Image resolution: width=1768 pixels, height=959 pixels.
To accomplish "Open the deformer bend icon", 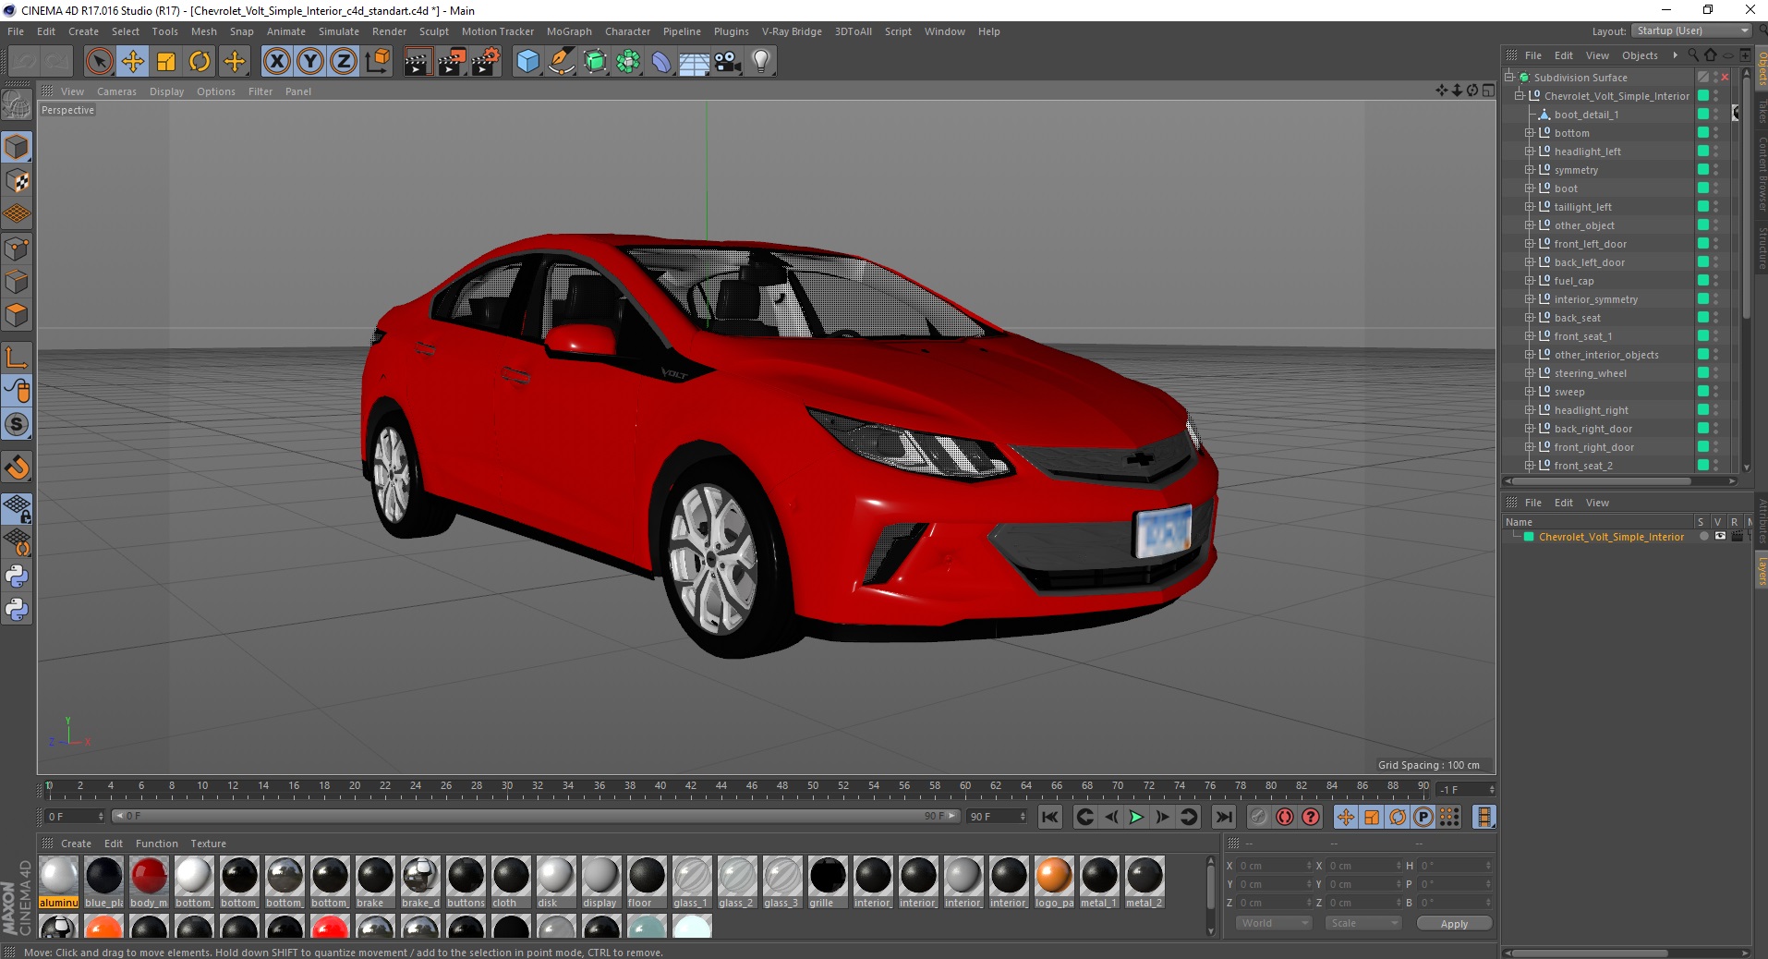I will (x=661, y=62).
